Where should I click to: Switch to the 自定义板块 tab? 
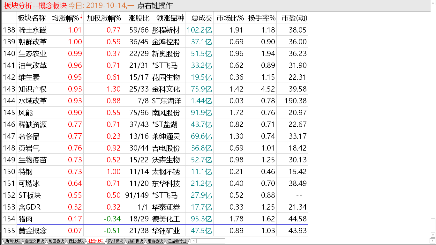[34, 241]
